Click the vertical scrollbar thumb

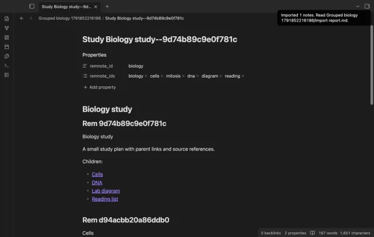click(x=372, y=65)
